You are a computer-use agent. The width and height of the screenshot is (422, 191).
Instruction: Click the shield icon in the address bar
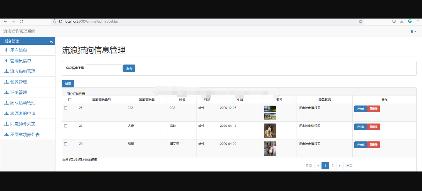[x=55, y=21]
